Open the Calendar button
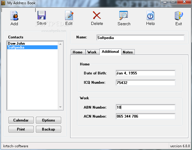Screen dimensions: 192x150 (21, 120)
